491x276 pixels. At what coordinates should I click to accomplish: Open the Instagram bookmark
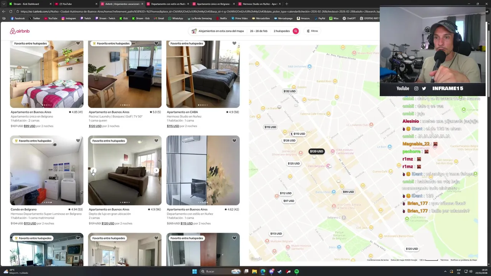(69, 18)
